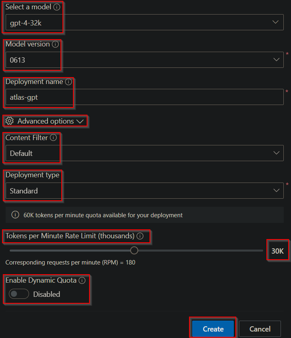The image size is (291, 338).
Task: Click info icon next to Enable Dynamic Quota
Action: tap(82, 280)
